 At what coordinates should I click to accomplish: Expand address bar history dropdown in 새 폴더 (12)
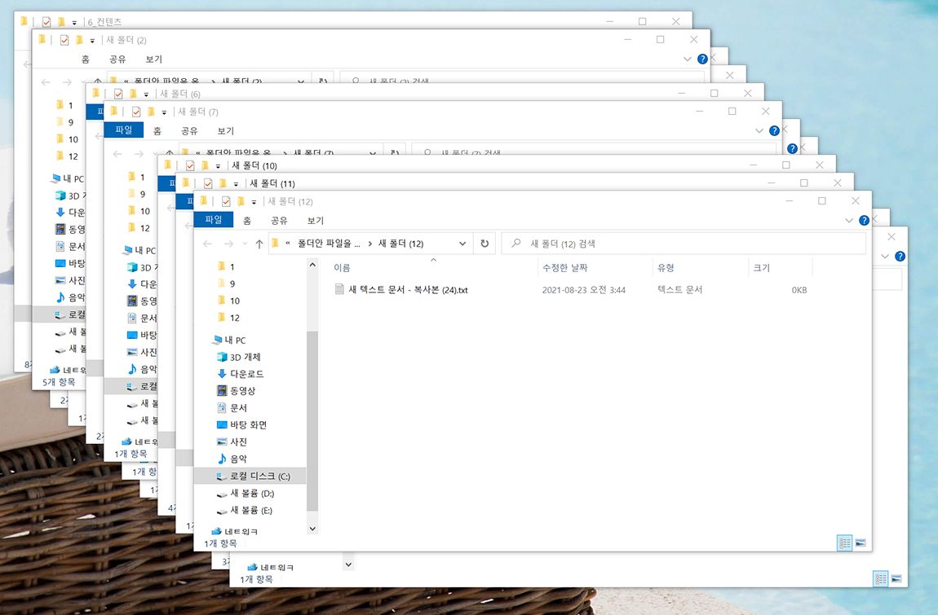pos(462,244)
